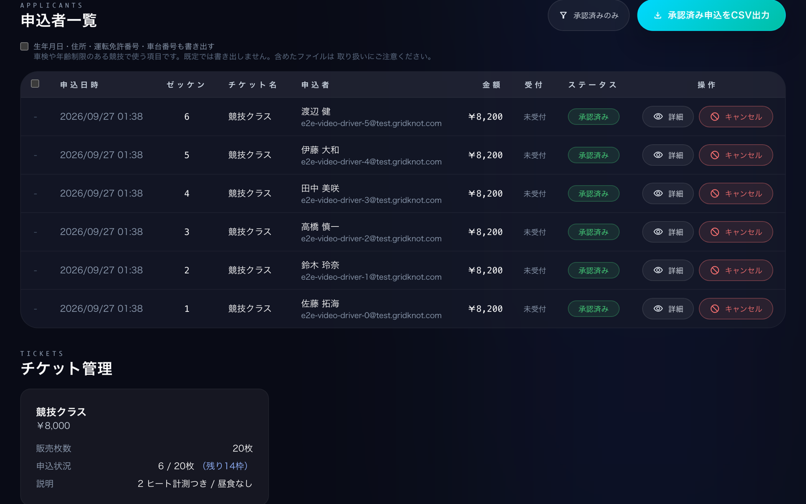Click the name 佐藤 拓海
806x504 pixels.
tap(320, 303)
